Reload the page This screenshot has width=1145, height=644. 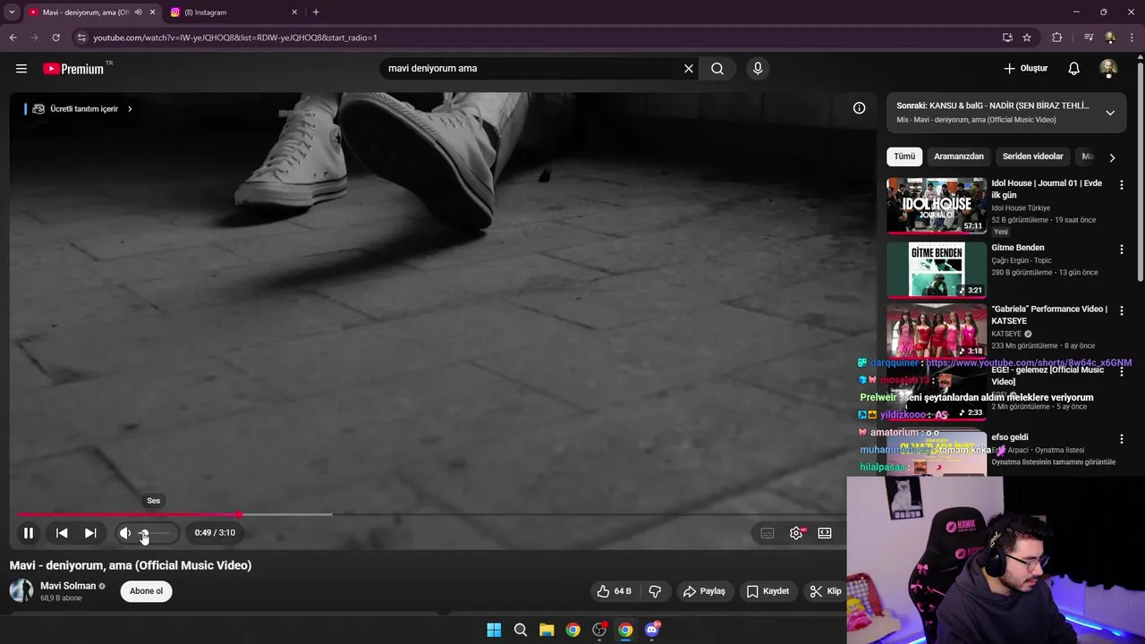click(x=55, y=38)
